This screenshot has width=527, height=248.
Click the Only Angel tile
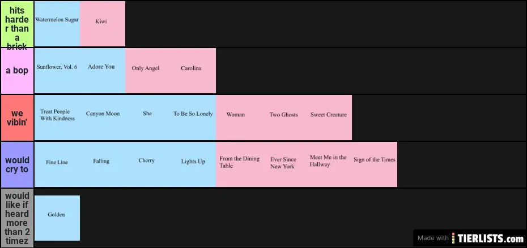pyautogui.click(x=146, y=71)
